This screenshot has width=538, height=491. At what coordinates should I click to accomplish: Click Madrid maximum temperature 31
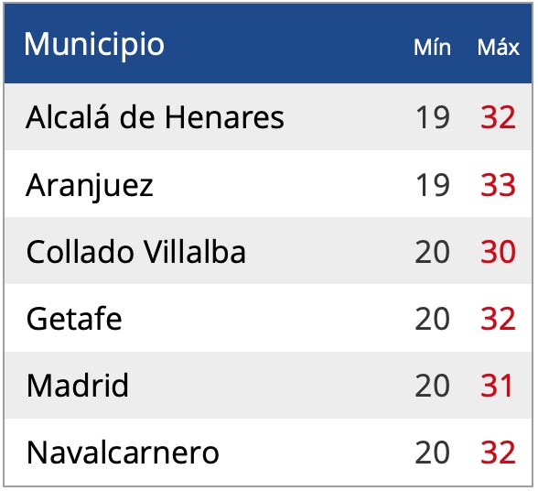pyautogui.click(x=497, y=386)
